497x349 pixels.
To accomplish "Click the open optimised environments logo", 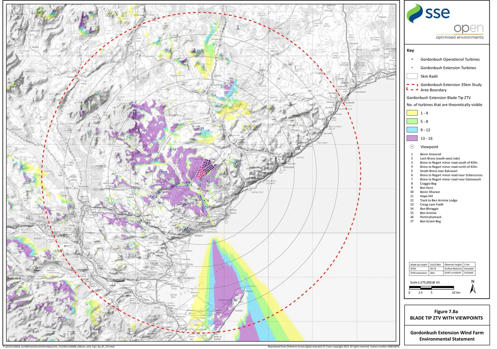I will coord(460,32).
